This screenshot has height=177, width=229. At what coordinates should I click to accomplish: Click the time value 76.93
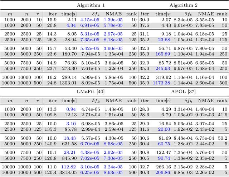coord(71,63)
